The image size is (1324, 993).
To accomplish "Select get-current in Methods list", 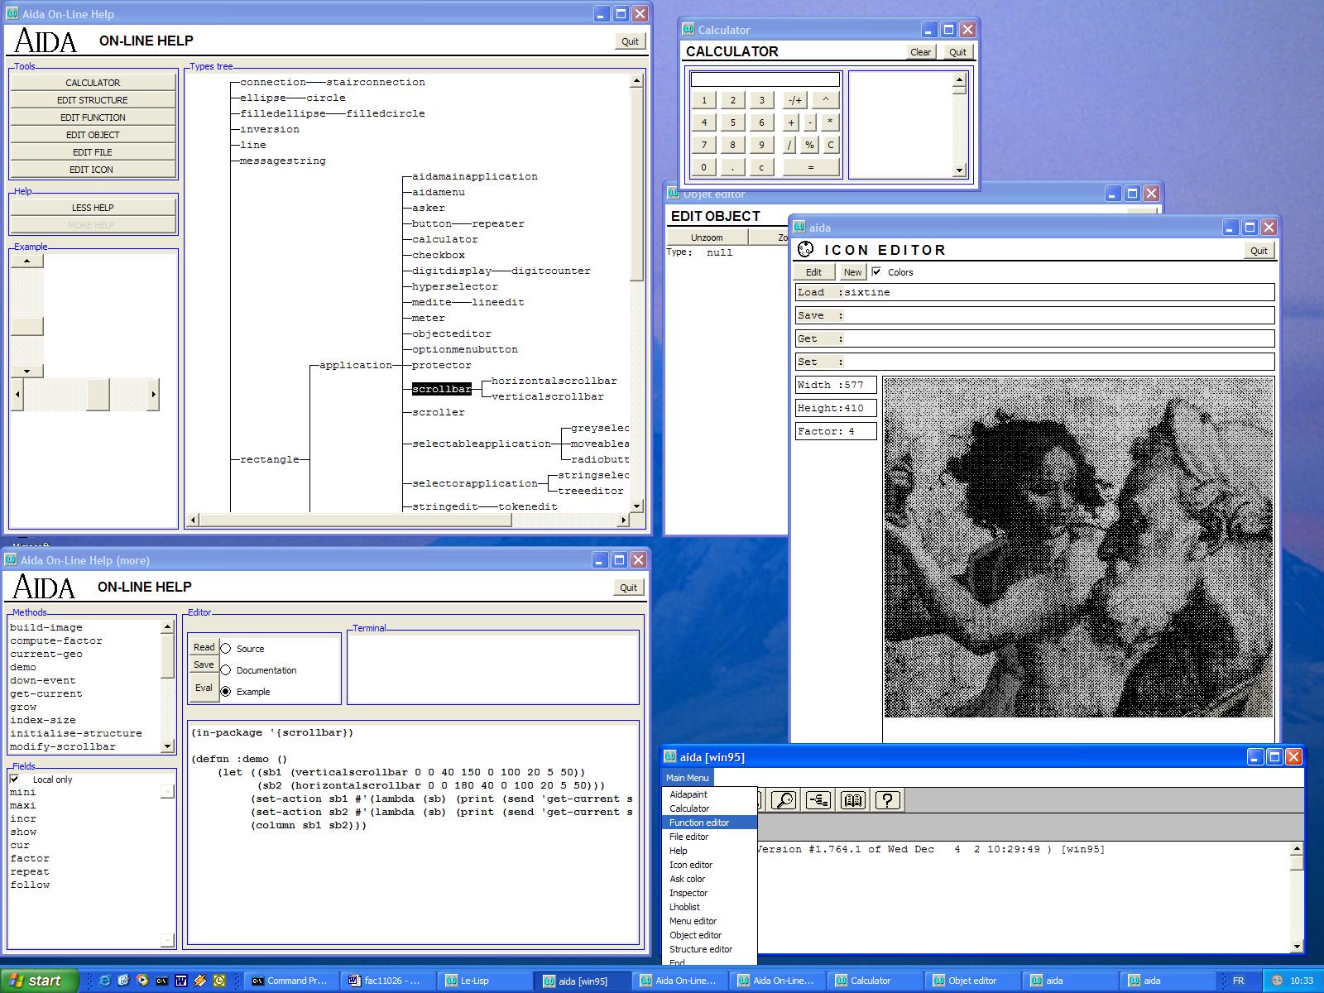I will click(x=46, y=693).
